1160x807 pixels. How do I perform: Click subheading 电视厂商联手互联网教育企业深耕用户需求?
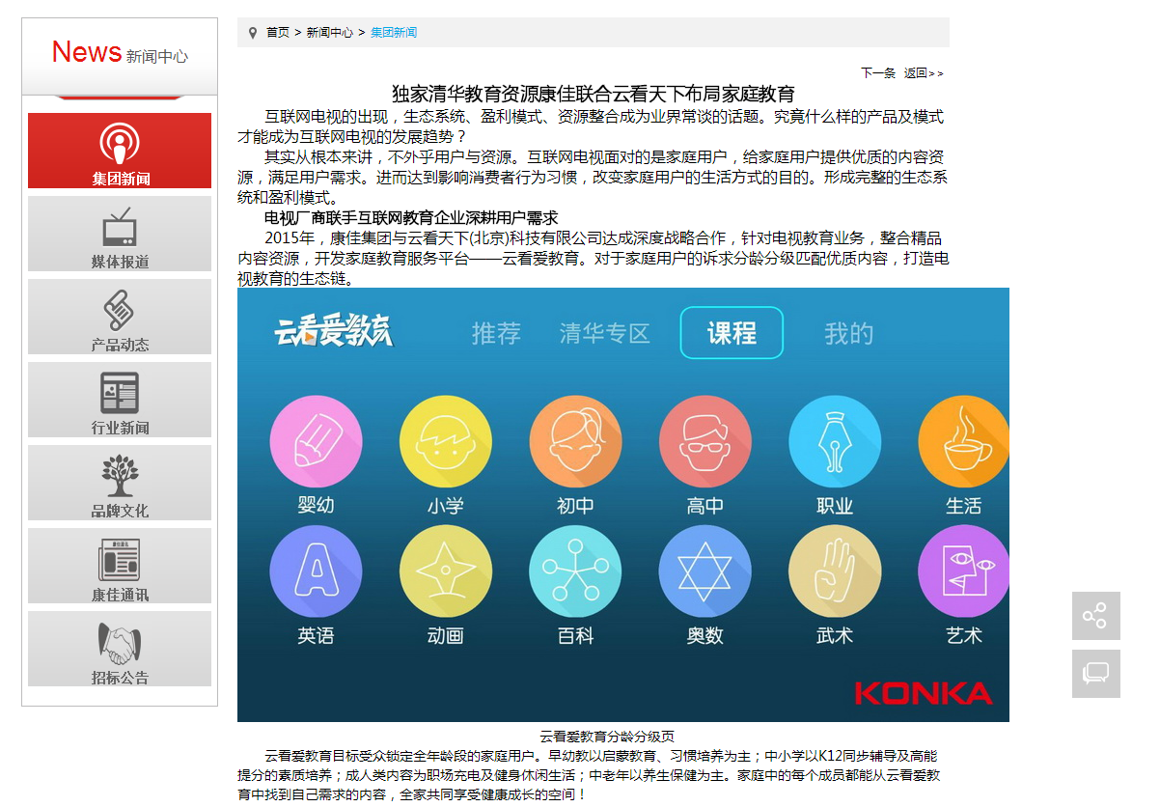point(411,218)
